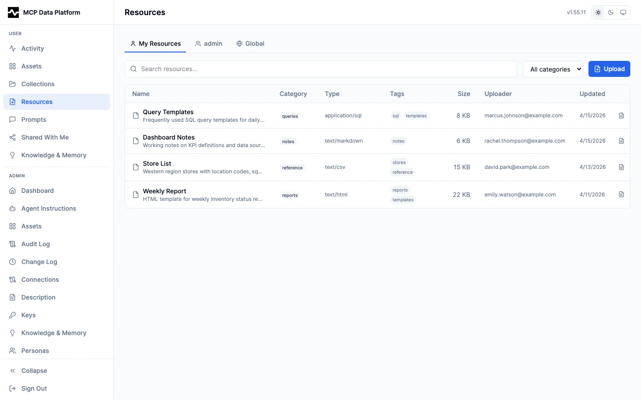Screen dimensions: 641x400
Task: Select the Prompts chat icon in sidebar
Action: [12, 120]
